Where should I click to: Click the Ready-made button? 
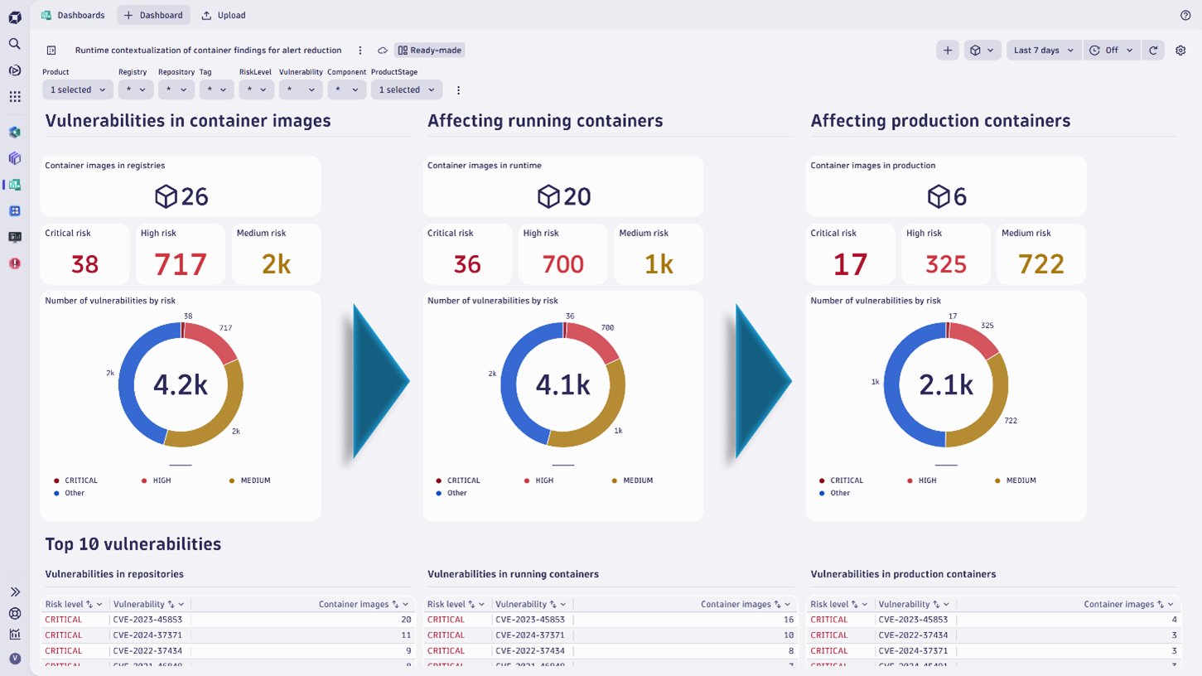pyautogui.click(x=429, y=50)
